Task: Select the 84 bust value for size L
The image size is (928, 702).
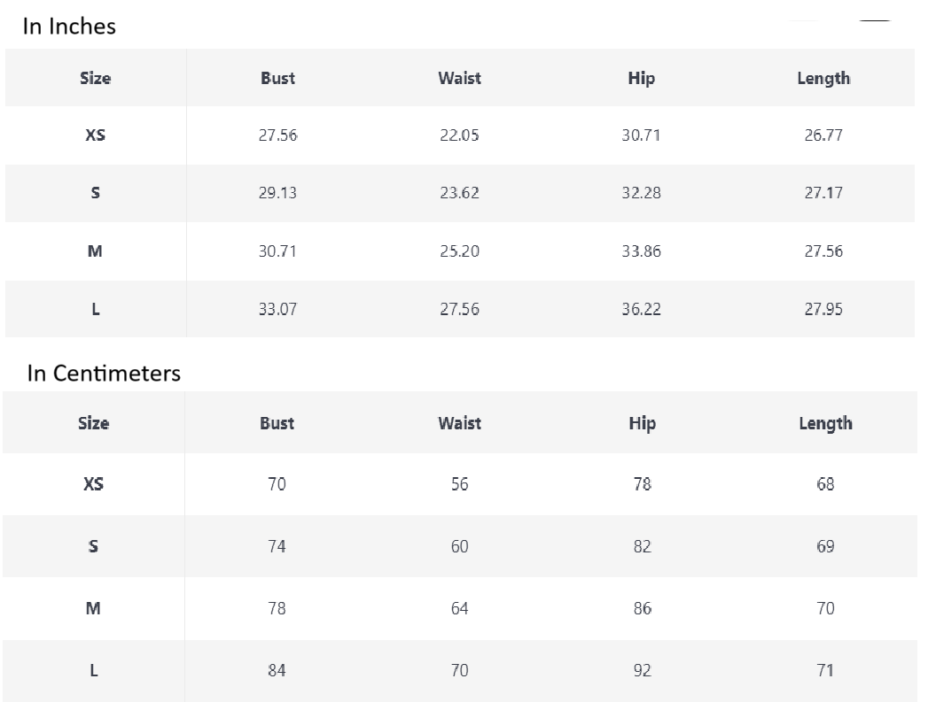Action: [277, 670]
